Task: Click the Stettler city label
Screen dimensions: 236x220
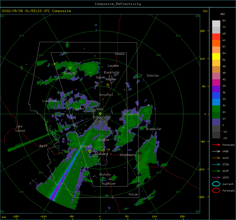Action: [x=153, y=76]
